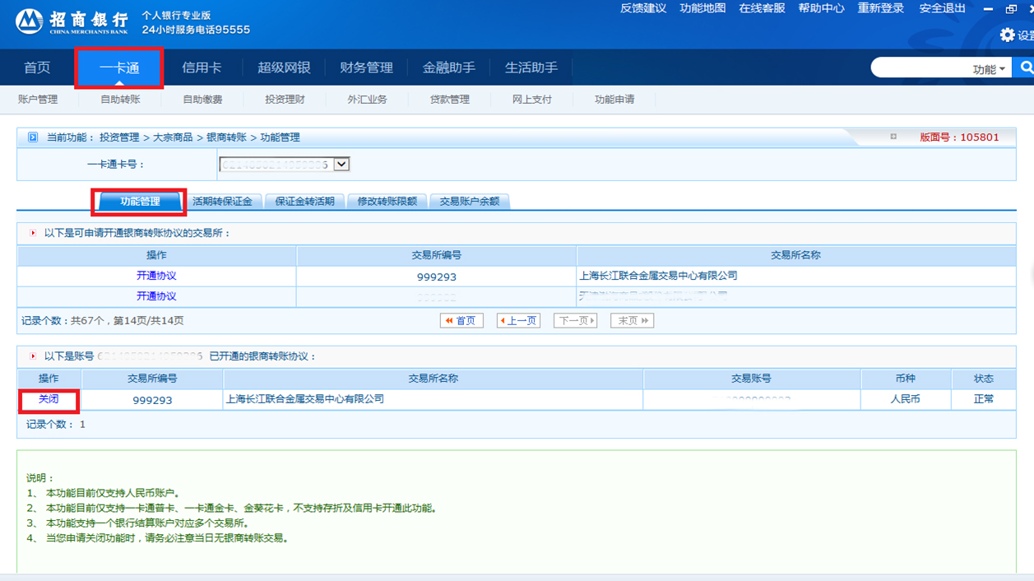Expand the 功能 search scope dropdown
The width and height of the screenshot is (1034, 581).
989,69
